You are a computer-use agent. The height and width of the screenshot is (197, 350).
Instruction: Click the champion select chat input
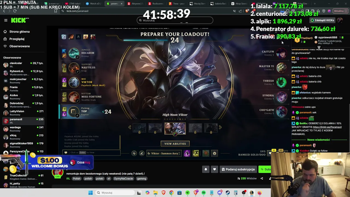tap(92, 152)
